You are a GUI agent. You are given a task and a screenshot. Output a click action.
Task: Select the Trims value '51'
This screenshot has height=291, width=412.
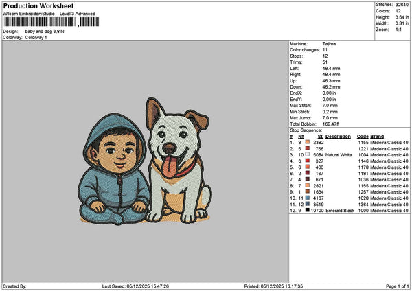[325, 62]
